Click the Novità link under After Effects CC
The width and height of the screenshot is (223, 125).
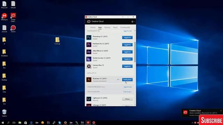point(95,53)
